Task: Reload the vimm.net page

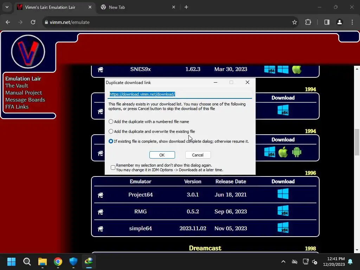Action: tap(33, 22)
